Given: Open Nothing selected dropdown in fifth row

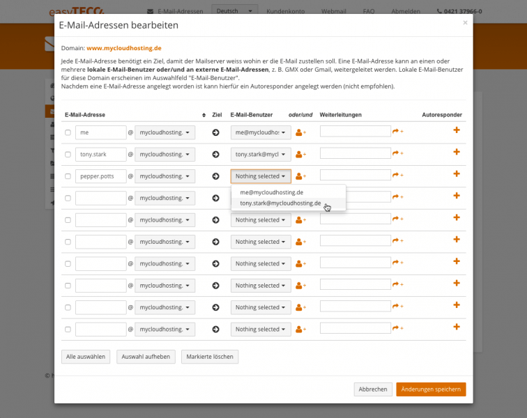Looking at the screenshot, I should click(x=261, y=219).
